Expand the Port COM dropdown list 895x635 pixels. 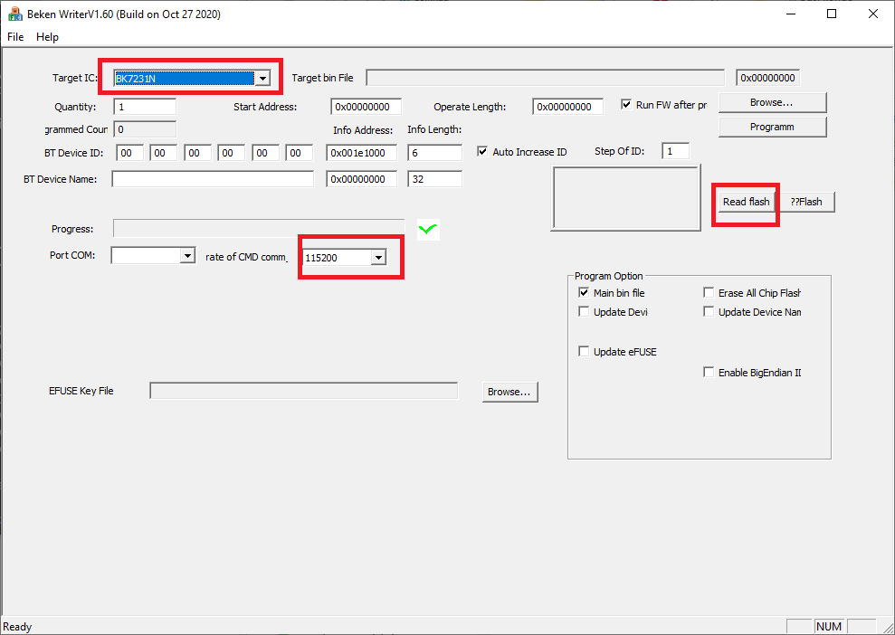pyautogui.click(x=188, y=255)
